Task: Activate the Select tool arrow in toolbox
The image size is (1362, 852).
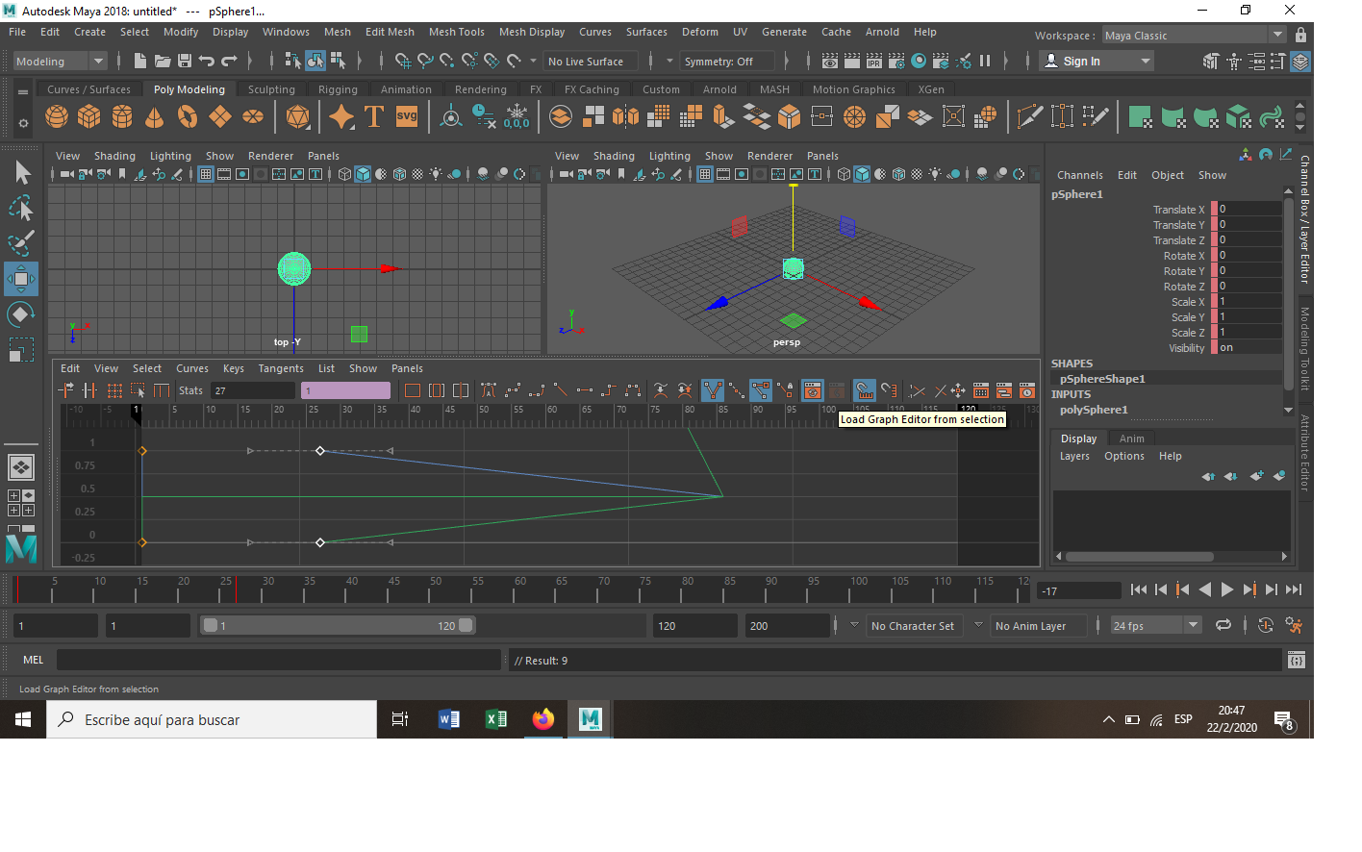Action: 21,173
